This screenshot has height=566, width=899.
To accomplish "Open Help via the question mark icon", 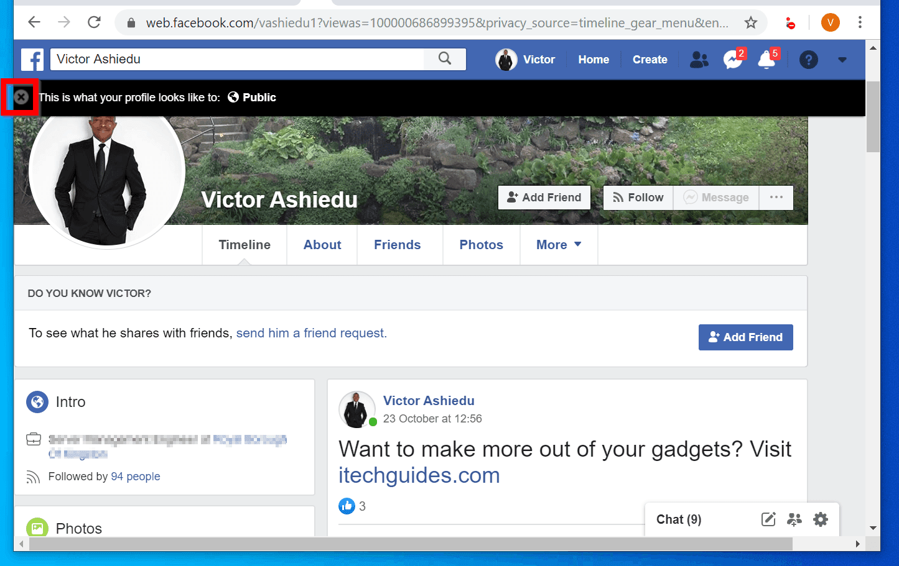I will coord(808,60).
